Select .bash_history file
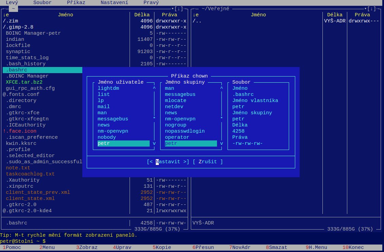The width and height of the screenshot is (384, 252). (x=26, y=64)
